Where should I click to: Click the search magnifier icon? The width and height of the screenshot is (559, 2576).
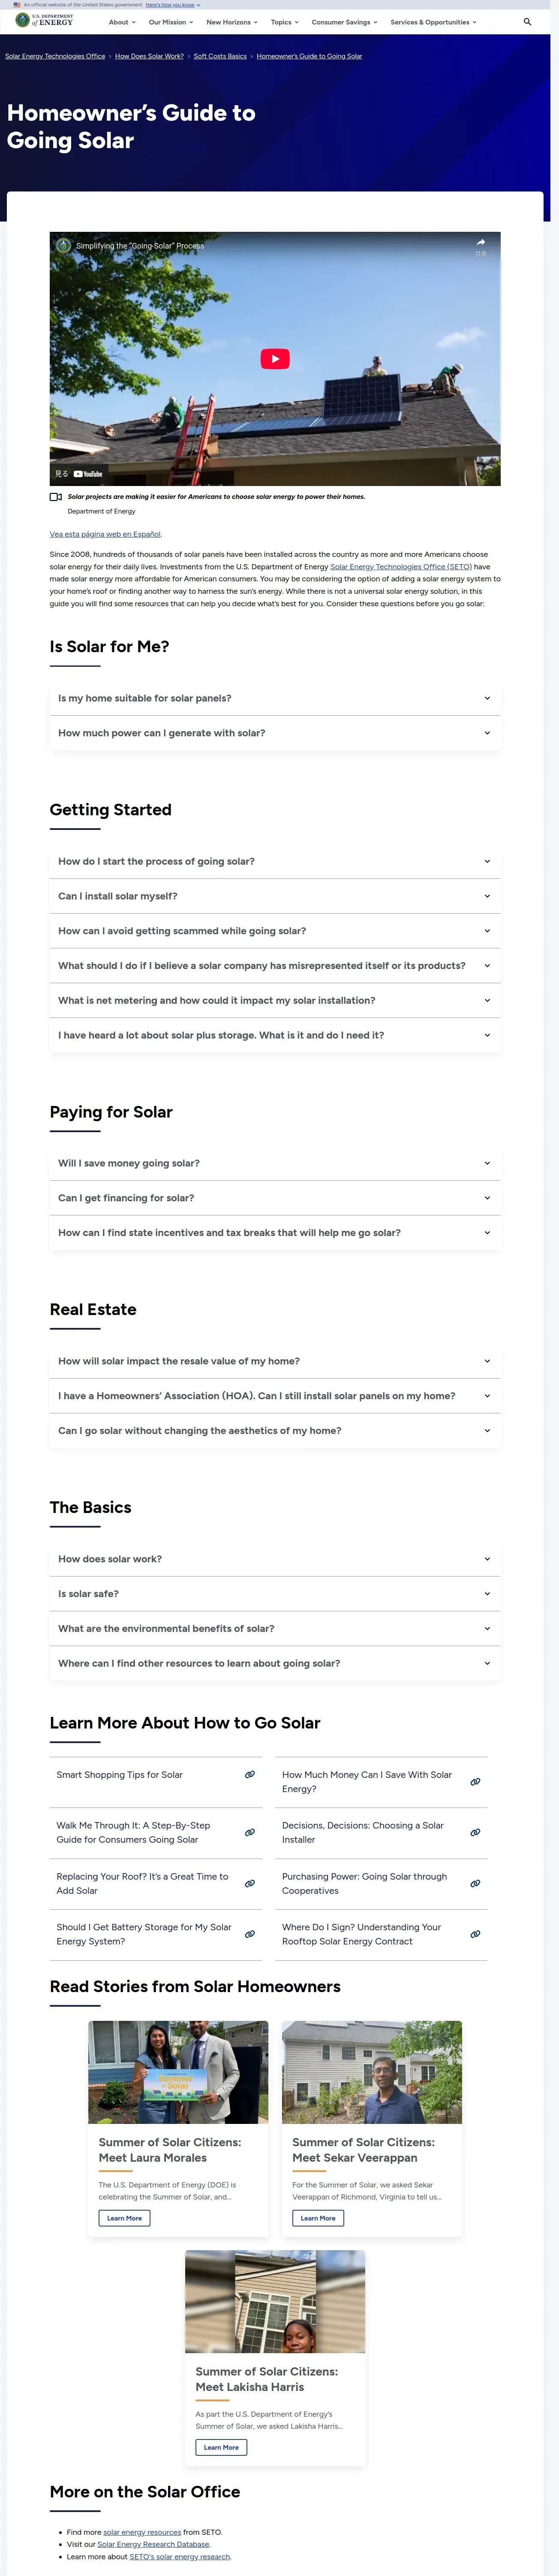527,22
